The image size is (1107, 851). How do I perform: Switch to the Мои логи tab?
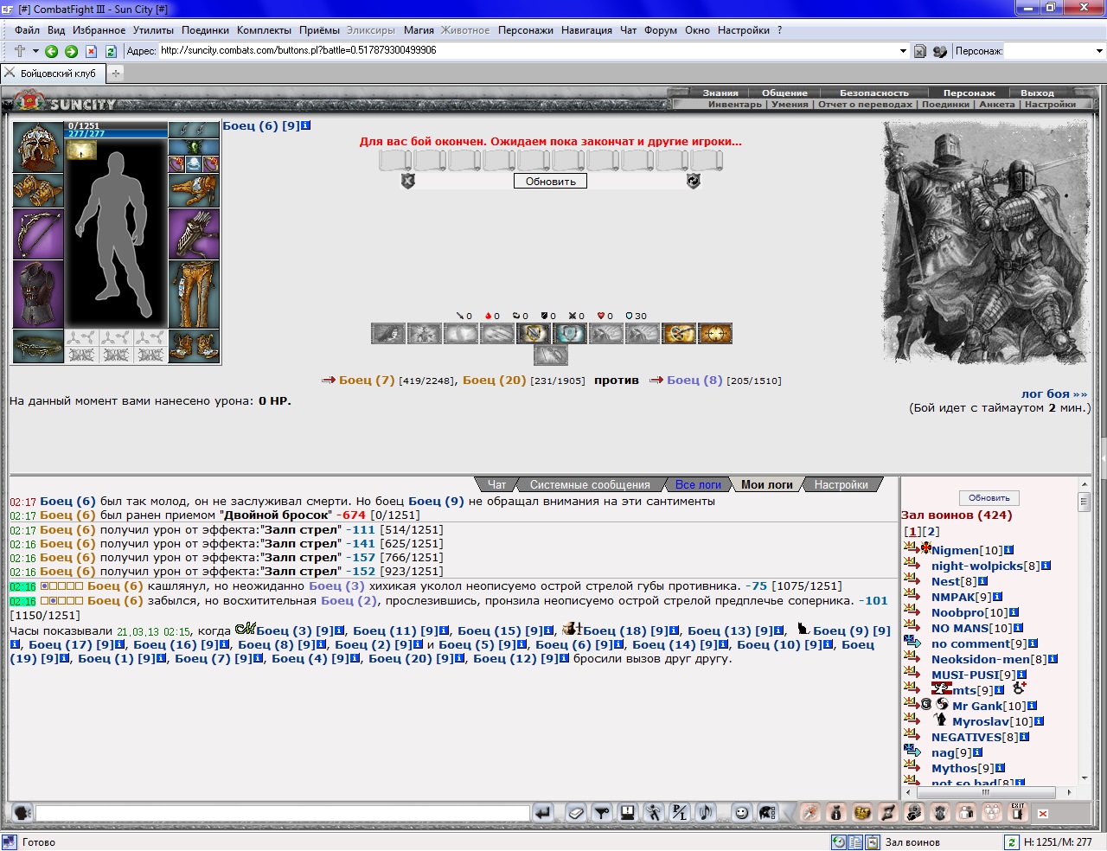(767, 484)
